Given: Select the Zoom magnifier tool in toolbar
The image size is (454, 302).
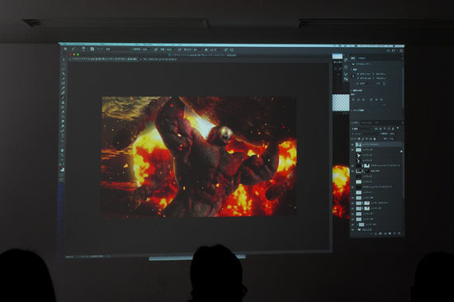Looking at the screenshot, I should click(62, 155).
